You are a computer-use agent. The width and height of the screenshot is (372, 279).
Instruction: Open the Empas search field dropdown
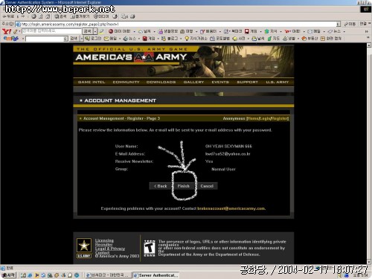pos(65,39)
